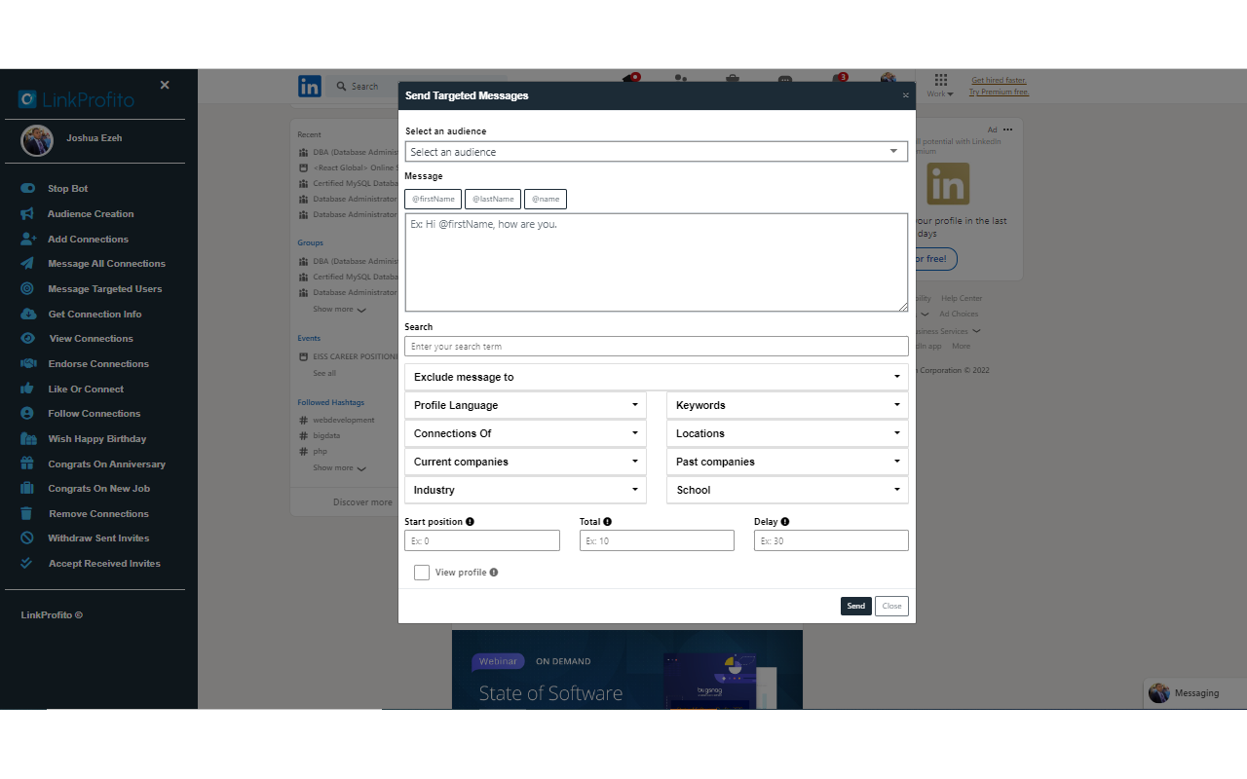This screenshot has height=779, width=1247.
Task: Focus the Start position input field
Action: point(482,540)
